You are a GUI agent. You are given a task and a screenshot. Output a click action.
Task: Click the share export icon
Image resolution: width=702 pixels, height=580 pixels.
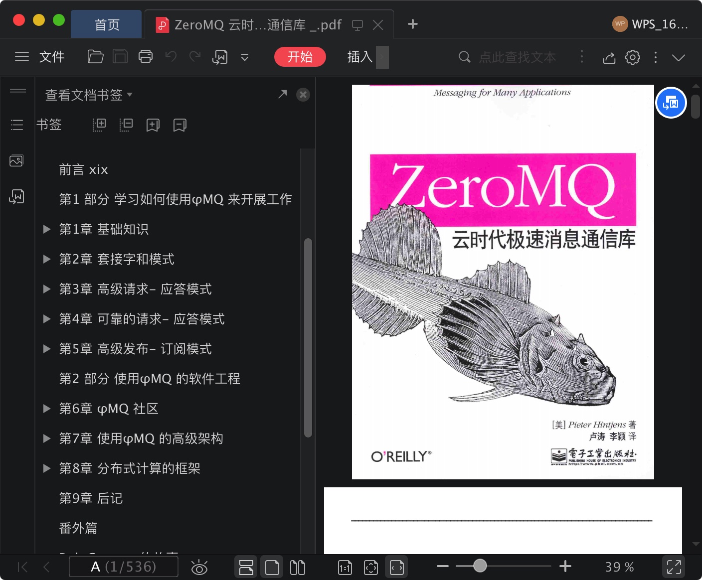[609, 57]
